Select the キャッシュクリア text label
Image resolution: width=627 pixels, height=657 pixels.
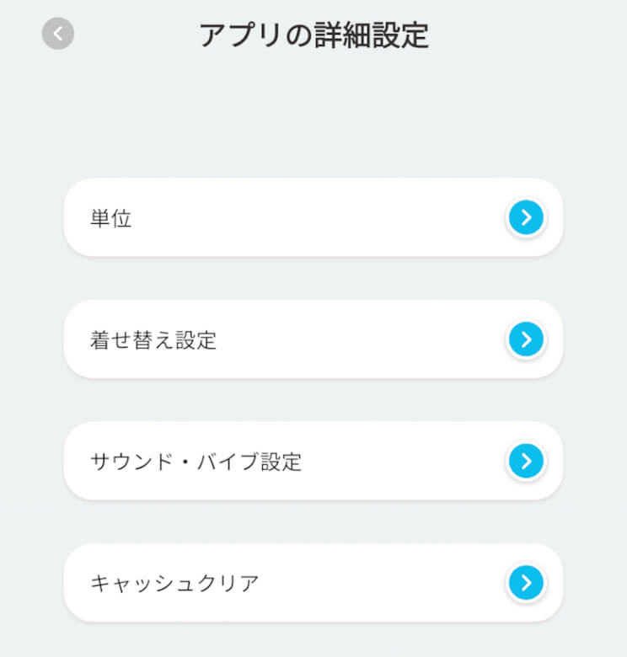coord(174,583)
